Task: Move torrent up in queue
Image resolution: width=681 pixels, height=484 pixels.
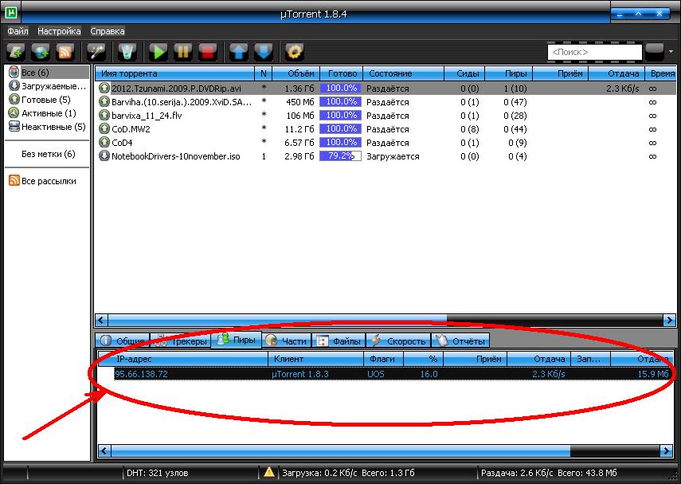Action: [x=239, y=52]
